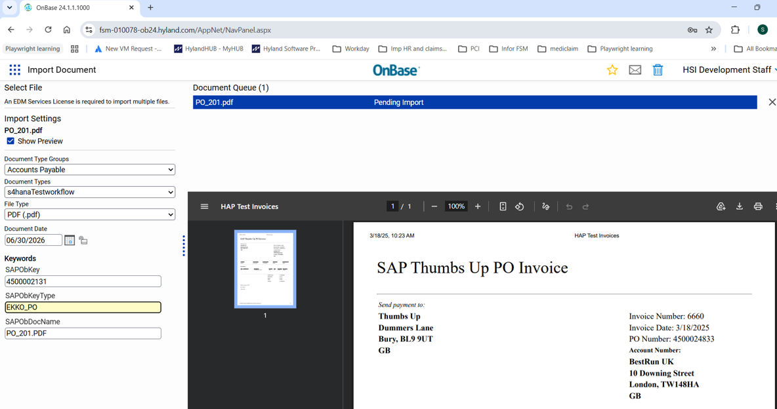
Task: Zoom in on the PDF preview
Action: 478,206
